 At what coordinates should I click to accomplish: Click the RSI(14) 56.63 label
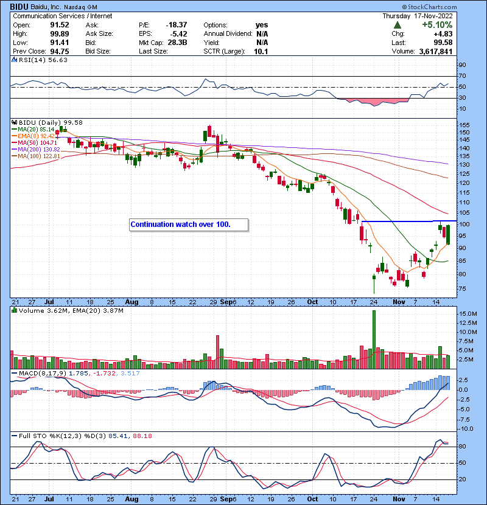[43, 60]
